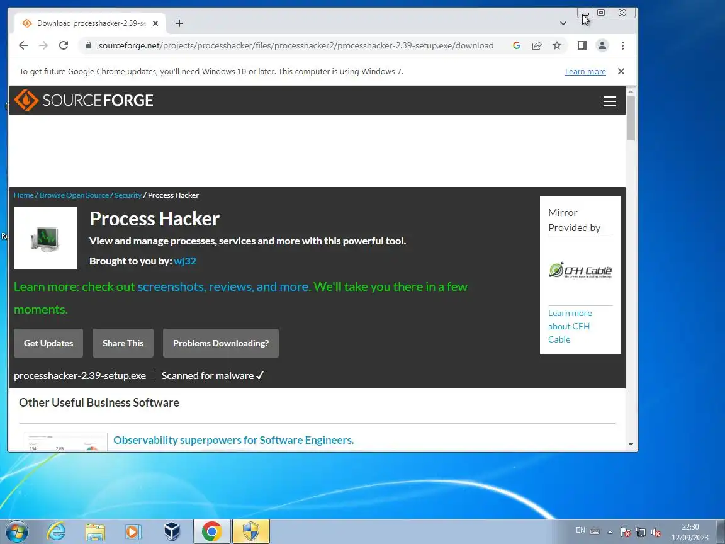Show hidden system tray icons
The image size is (725, 544).
[610, 532]
